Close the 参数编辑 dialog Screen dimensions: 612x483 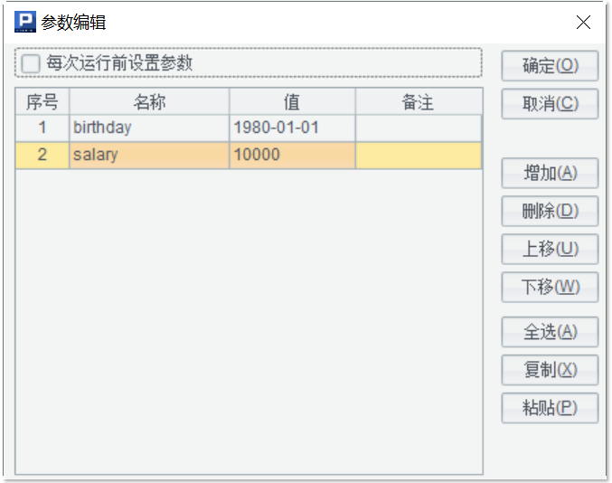(583, 23)
